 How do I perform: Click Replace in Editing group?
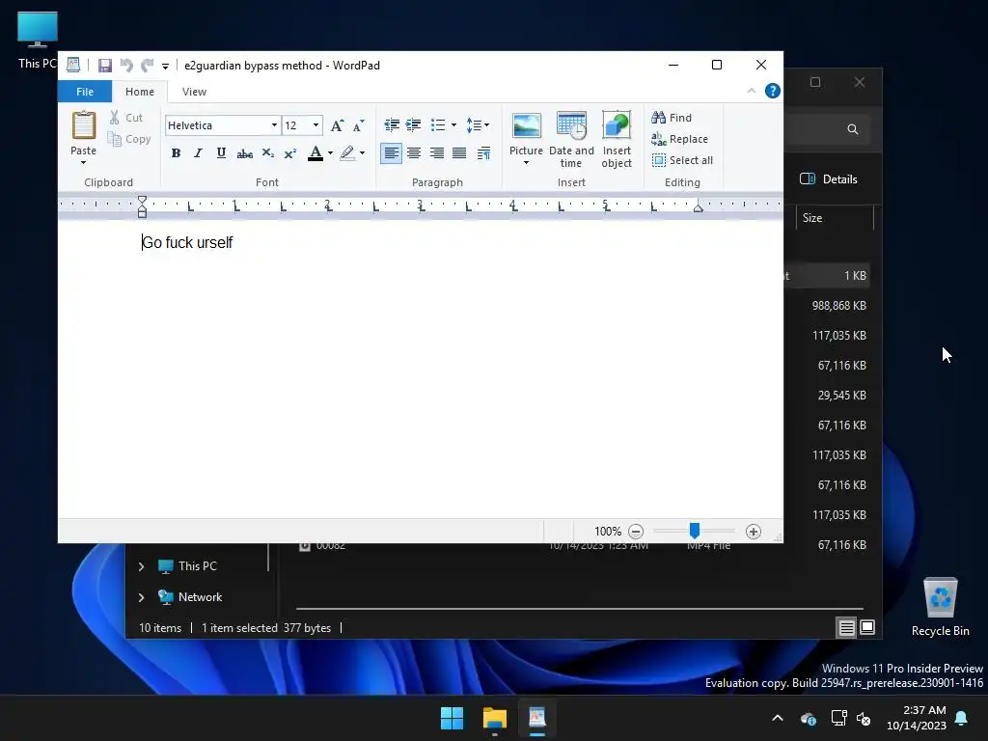680,139
